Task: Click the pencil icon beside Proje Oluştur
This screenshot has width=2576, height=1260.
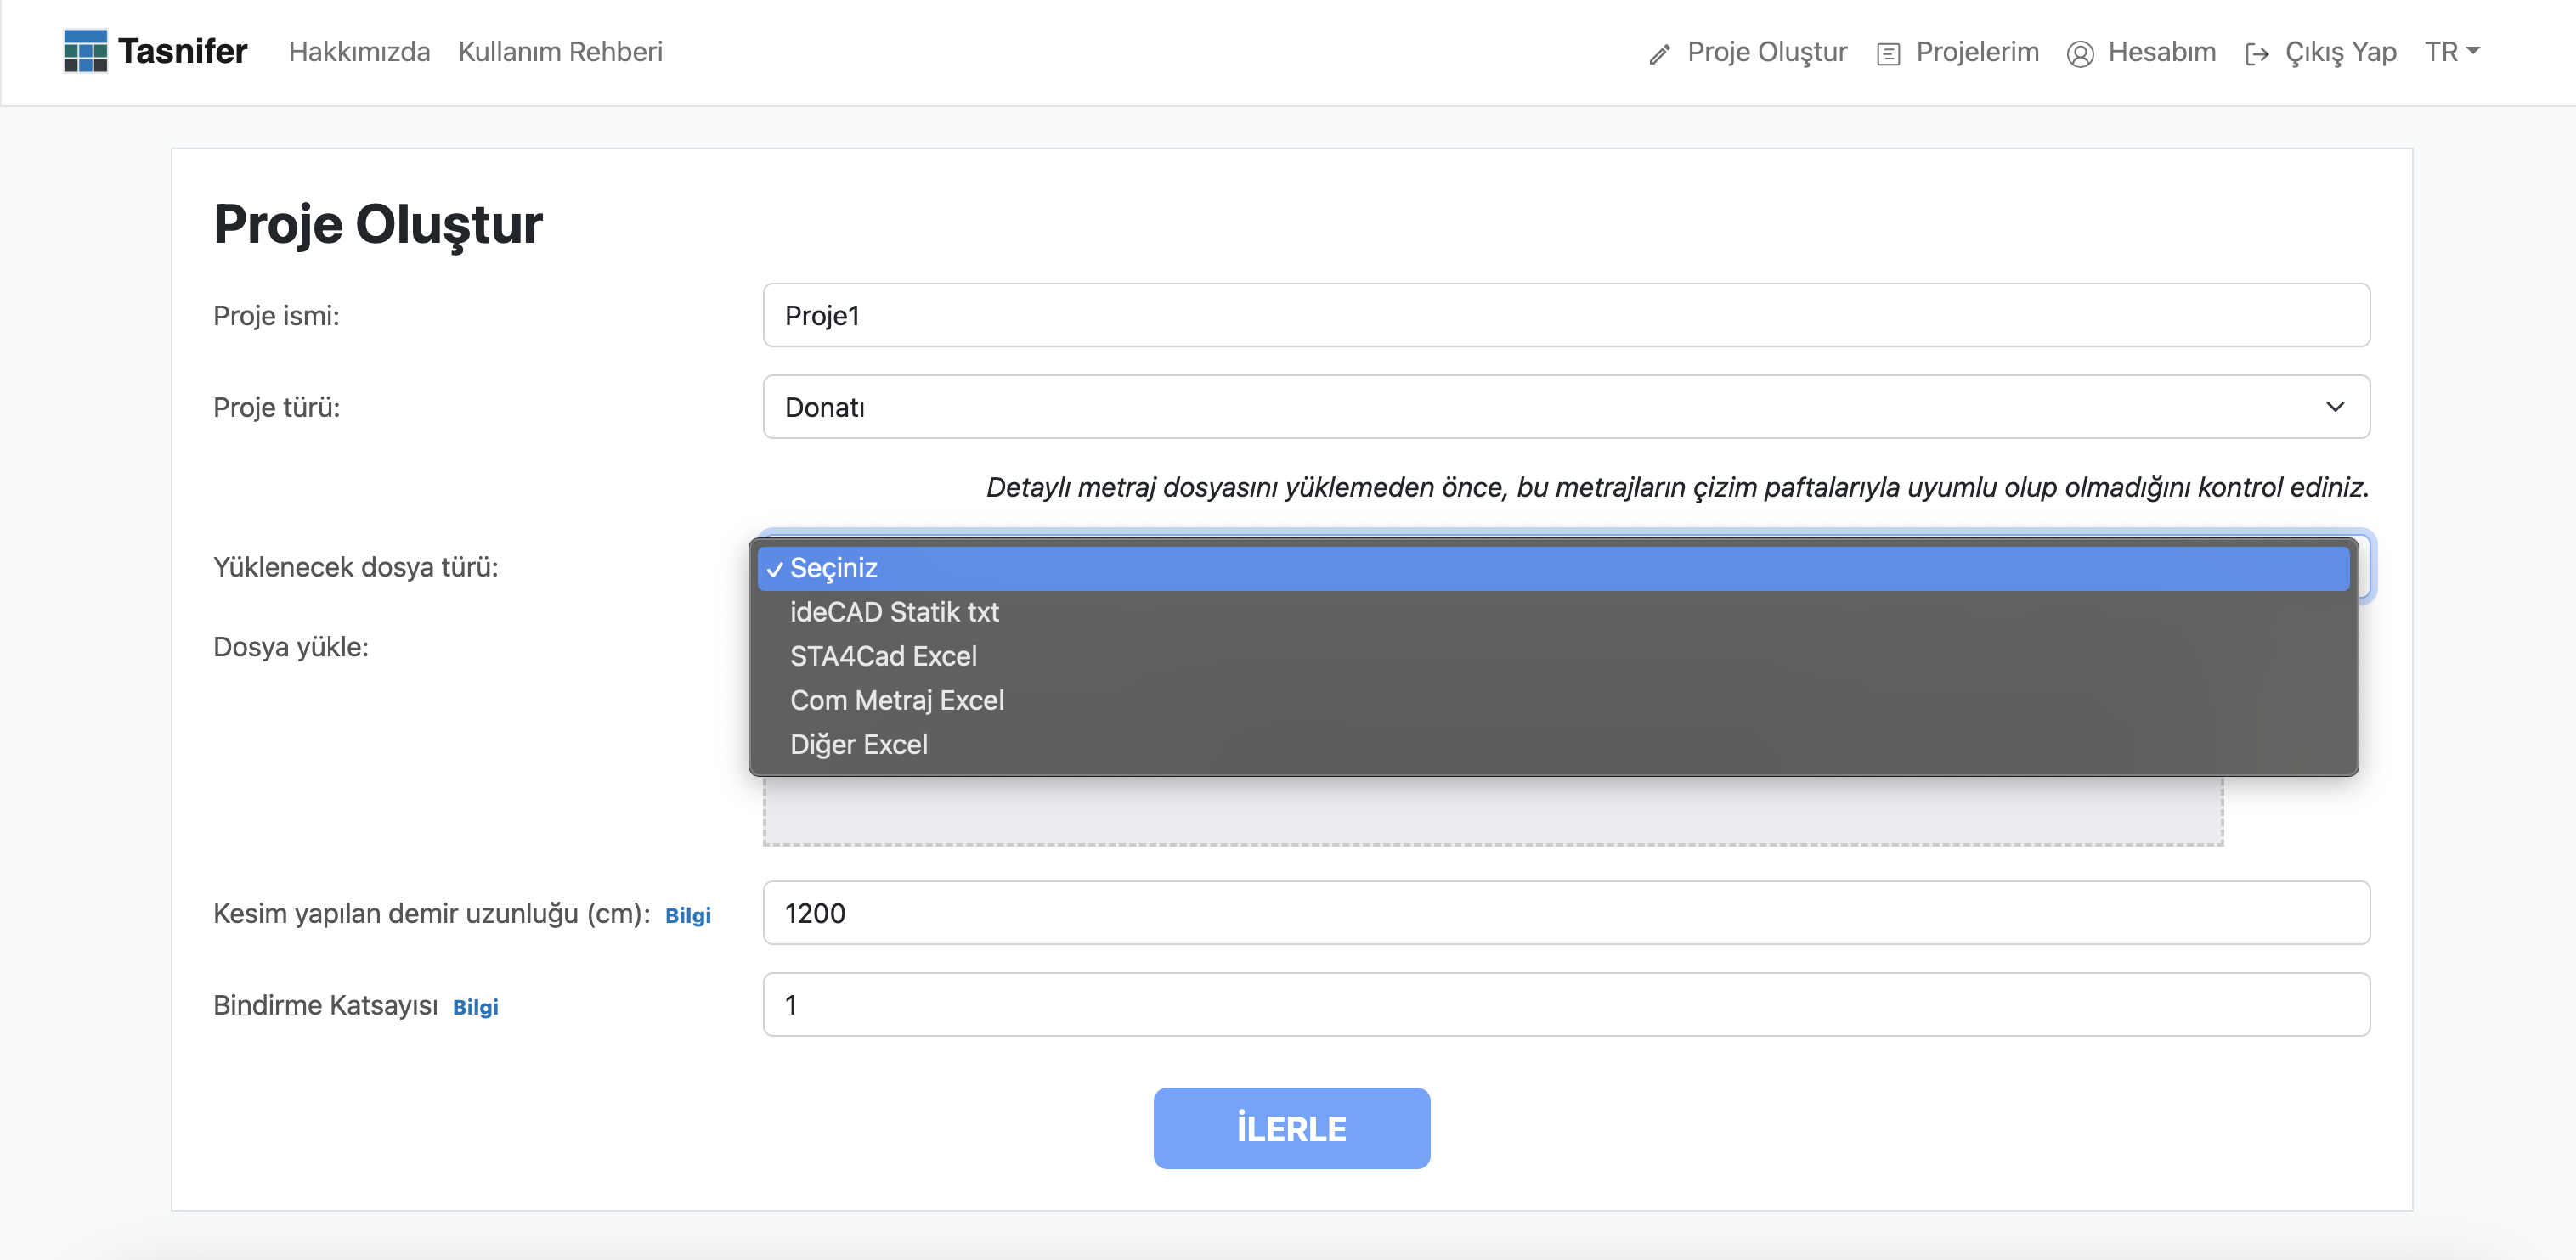Action: (x=1660, y=54)
